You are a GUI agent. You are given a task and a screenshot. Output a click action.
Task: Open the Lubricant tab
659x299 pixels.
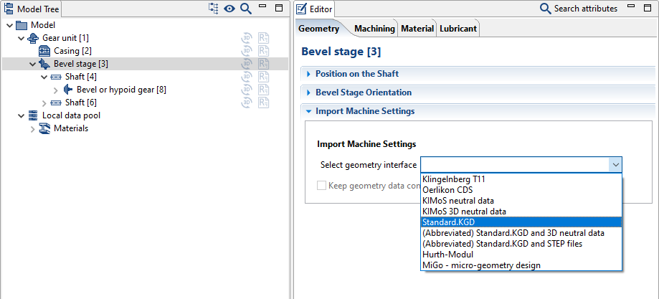[458, 29]
